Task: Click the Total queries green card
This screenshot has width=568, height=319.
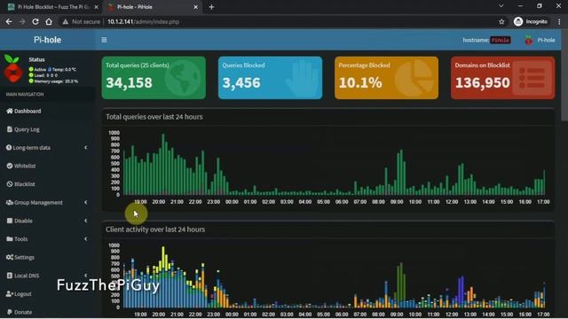Action: pyautogui.click(x=154, y=78)
